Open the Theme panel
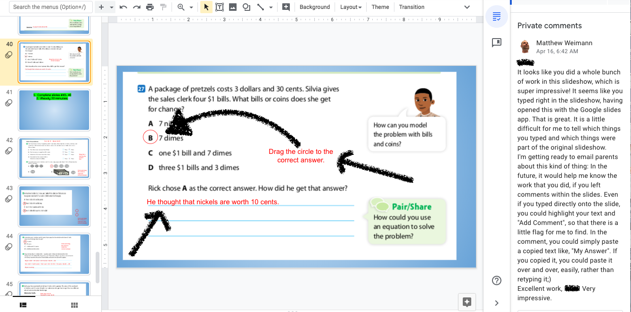 click(x=380, y=7)
